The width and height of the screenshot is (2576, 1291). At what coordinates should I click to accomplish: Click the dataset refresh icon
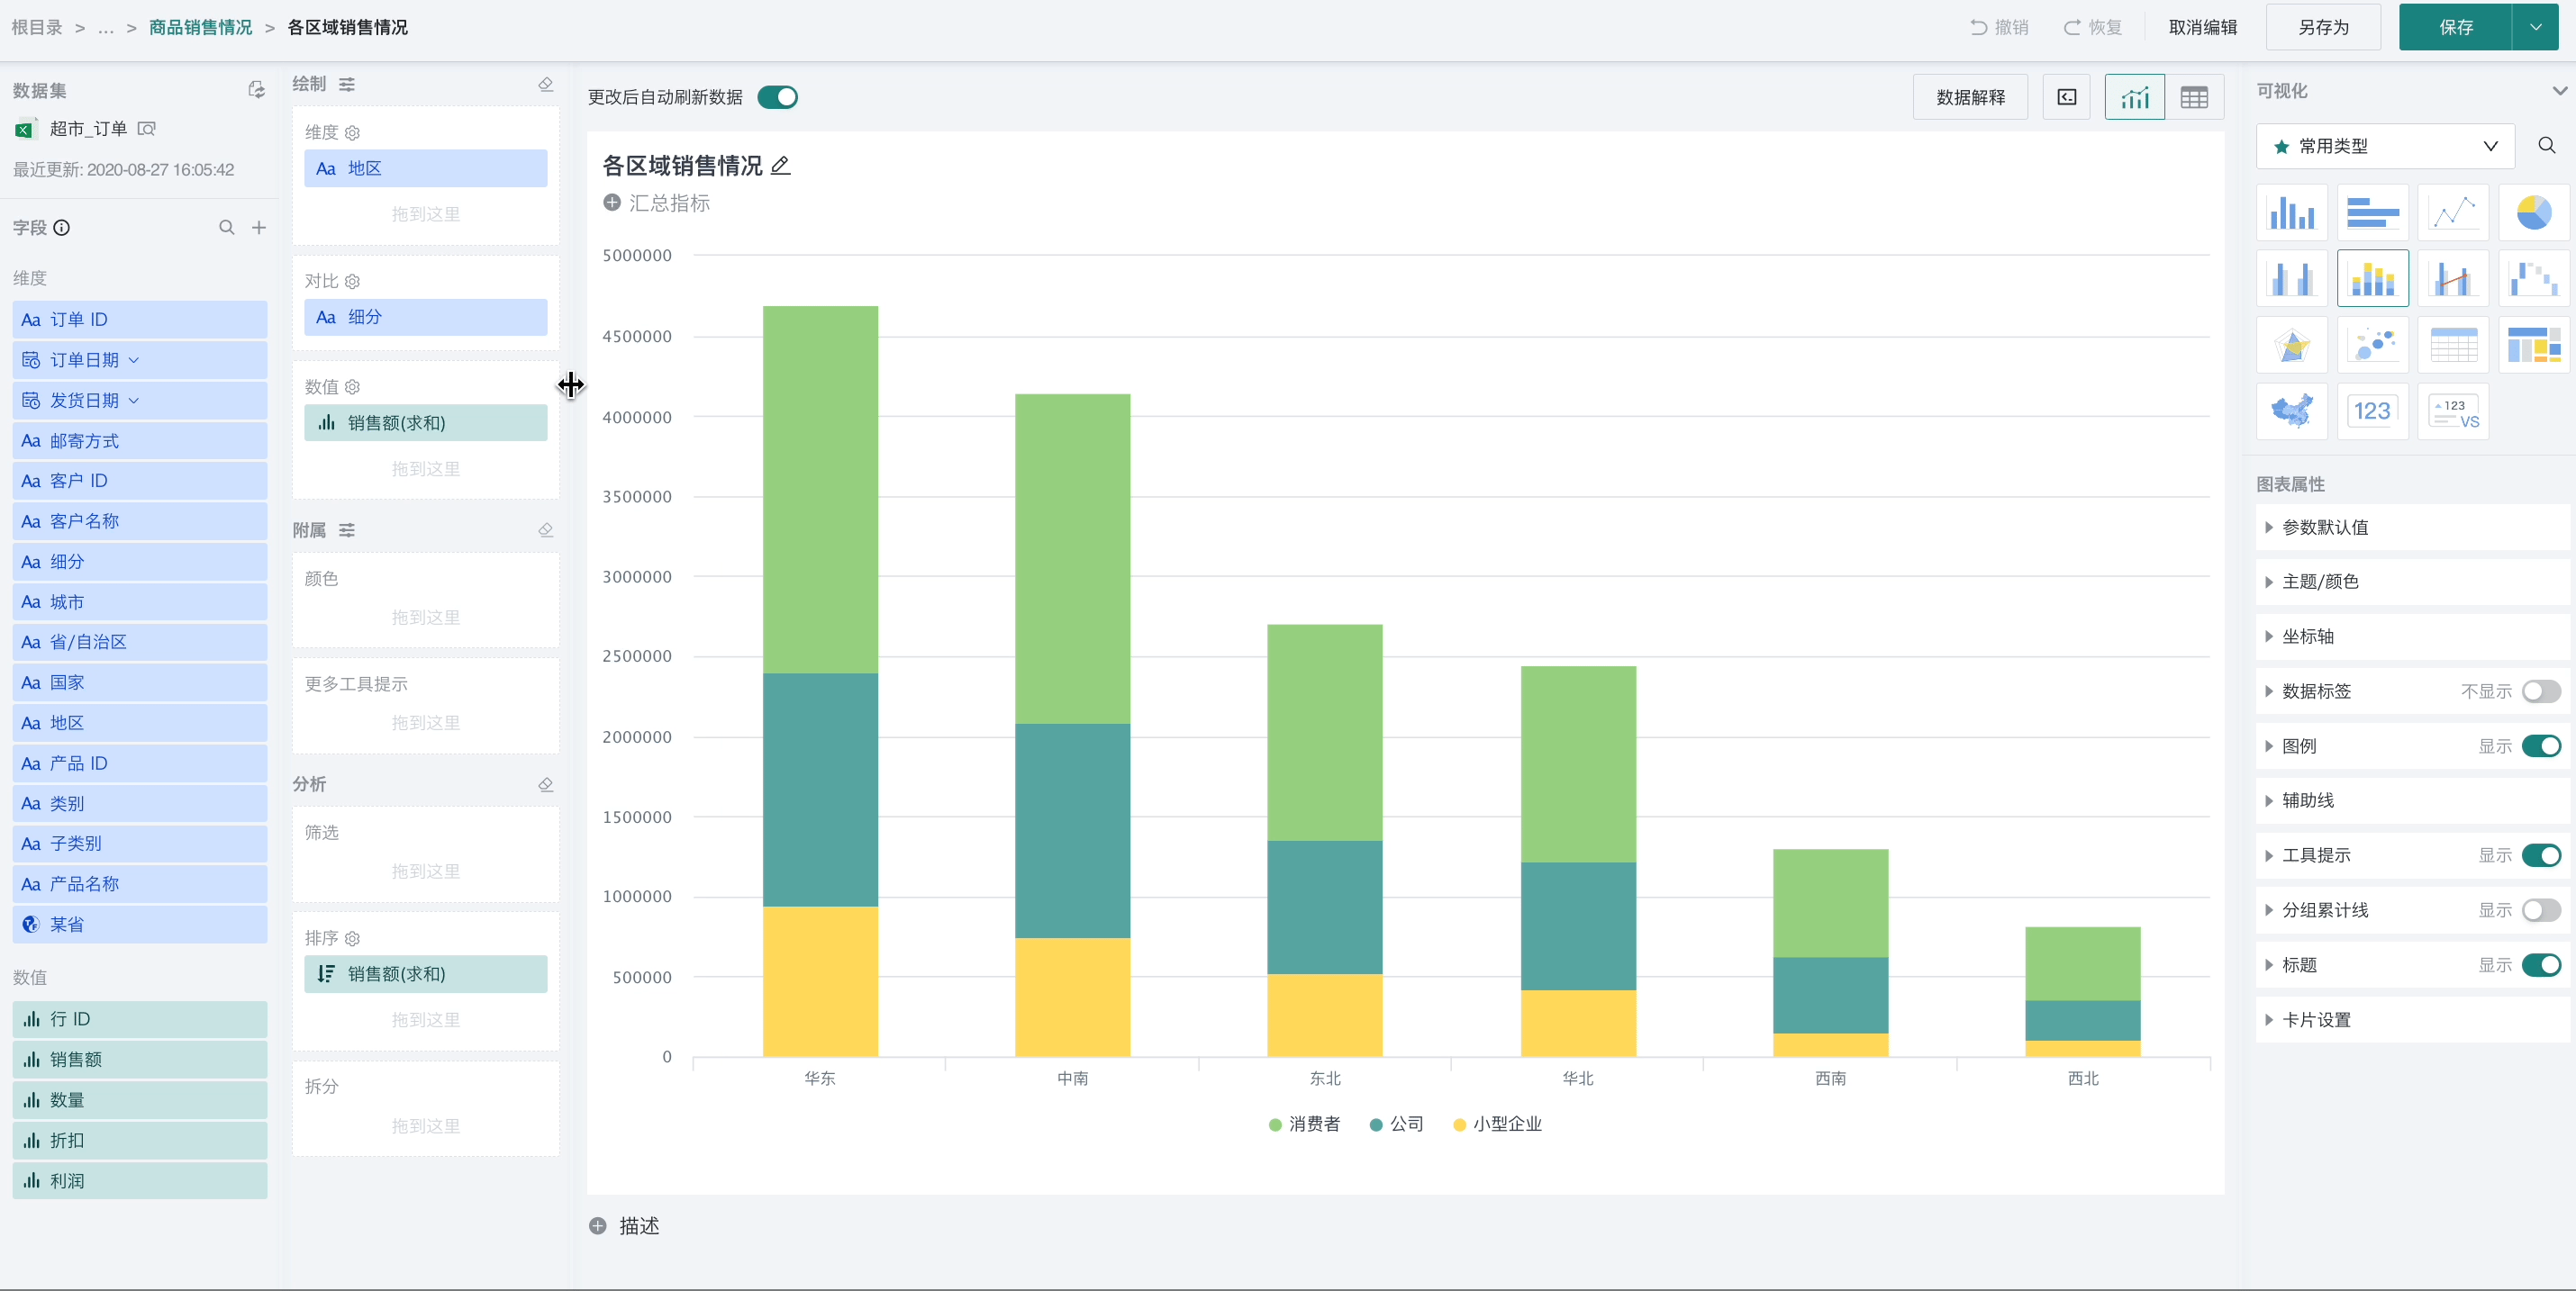[x=256, y=90]
